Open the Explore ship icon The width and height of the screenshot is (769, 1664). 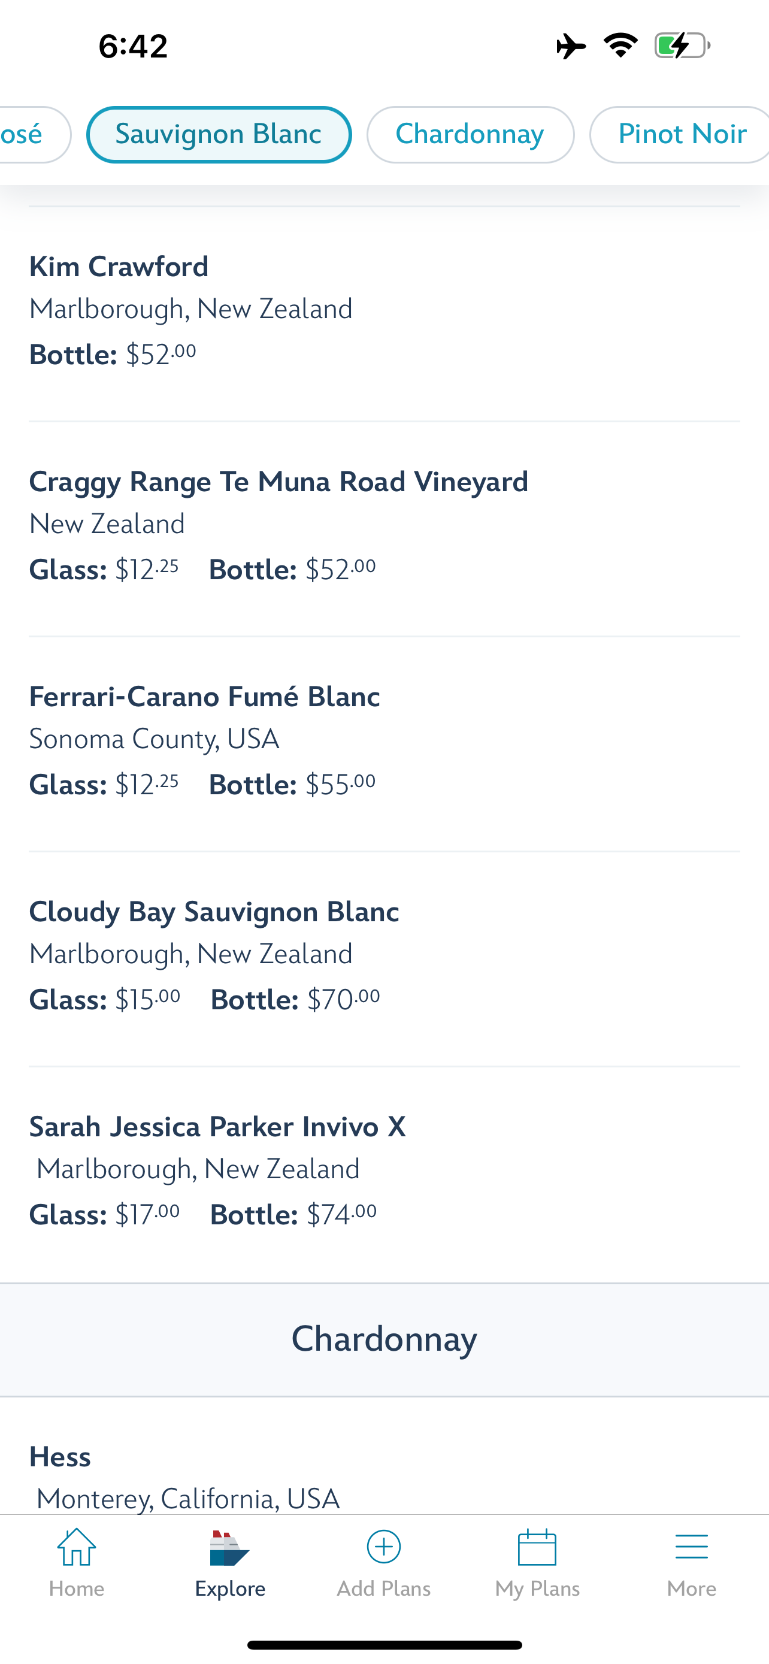(230, 1548)
